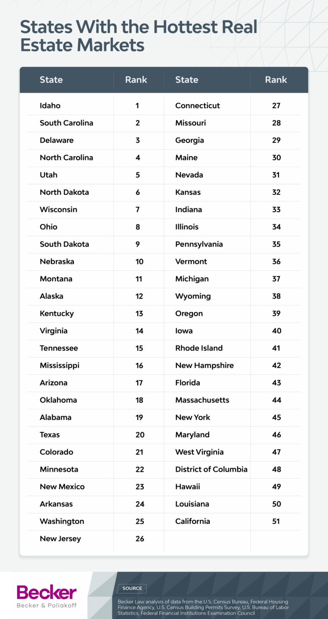
Task: Select the District of Columbia entry
Action: click(x=211, y=469)
